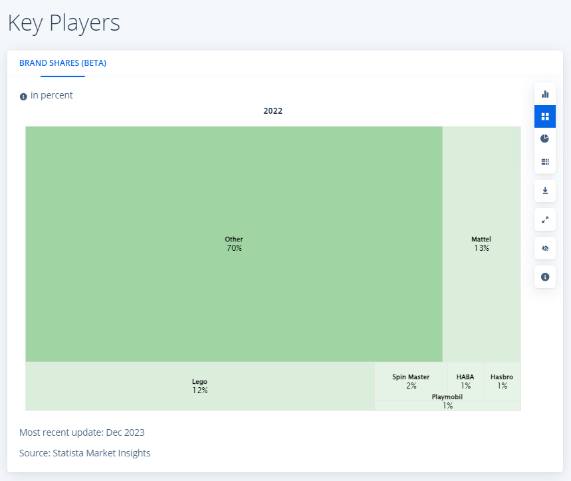The image size is (571, 481).
Task: Click the 2022 chart year title
Action: pyautogui.click(x=273, y=111)
